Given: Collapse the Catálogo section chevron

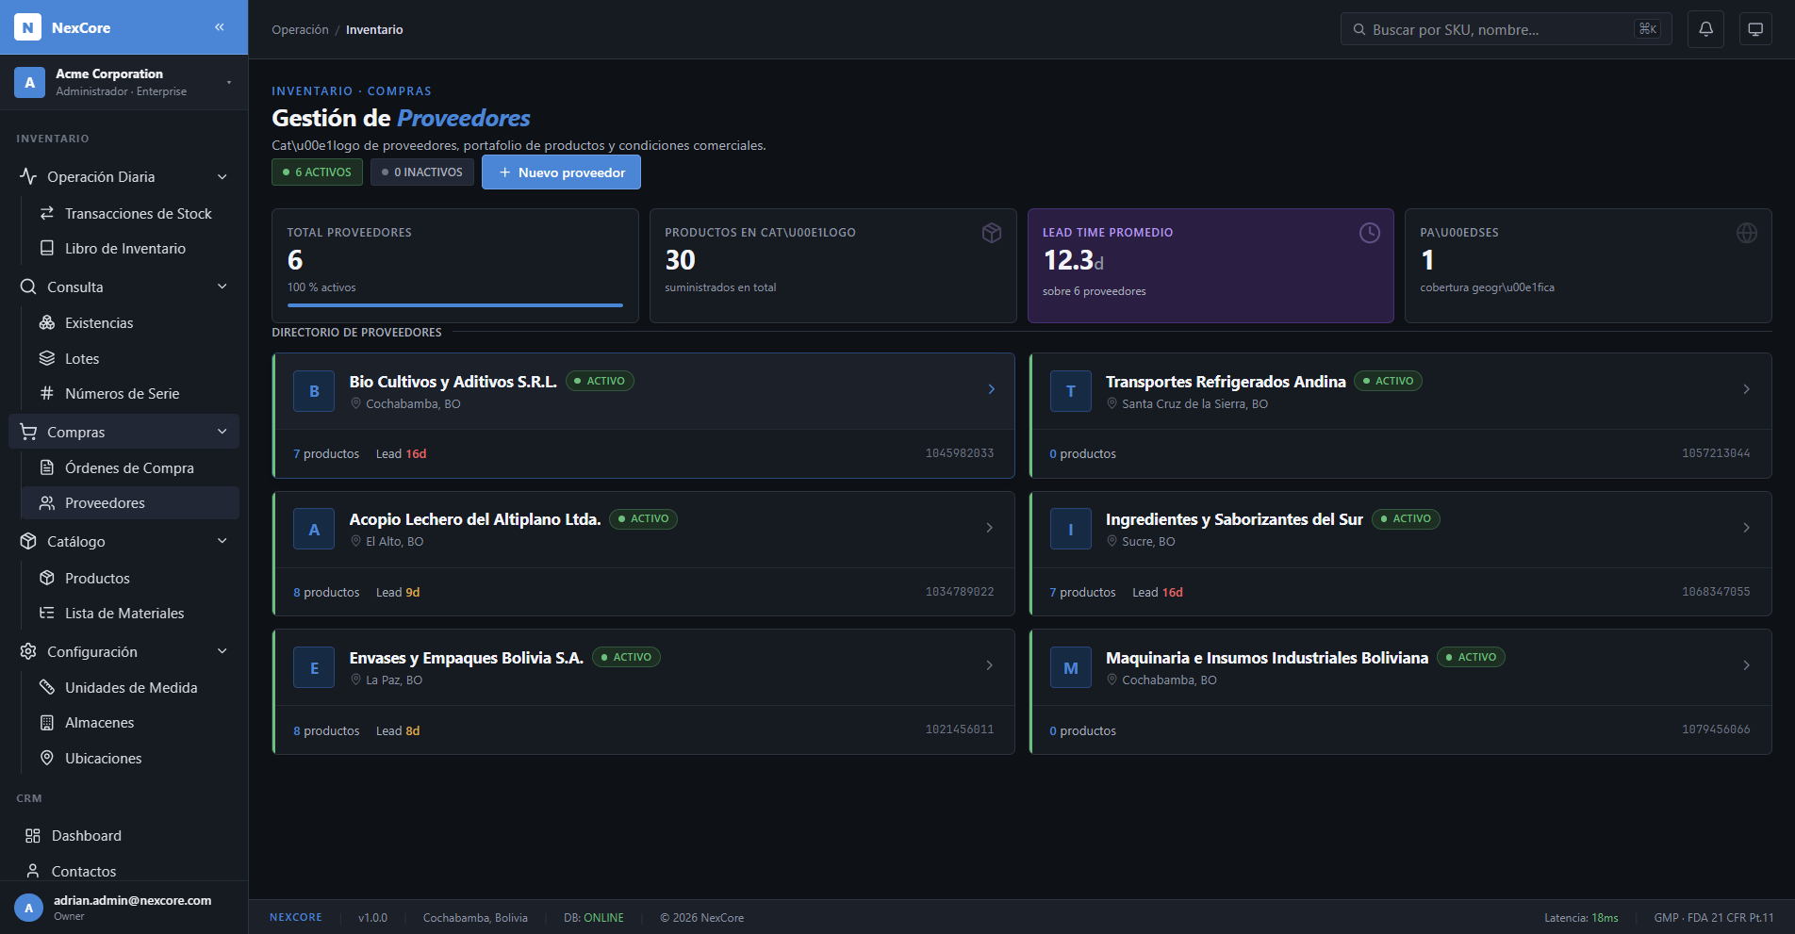Looking at the screenshot, I should [222, 541].
